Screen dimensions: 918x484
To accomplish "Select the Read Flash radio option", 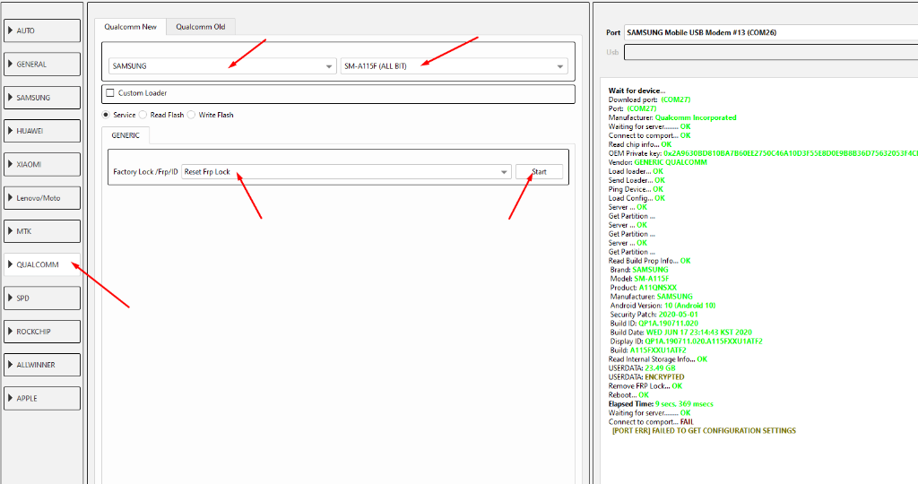I will (x=143, y=115).
